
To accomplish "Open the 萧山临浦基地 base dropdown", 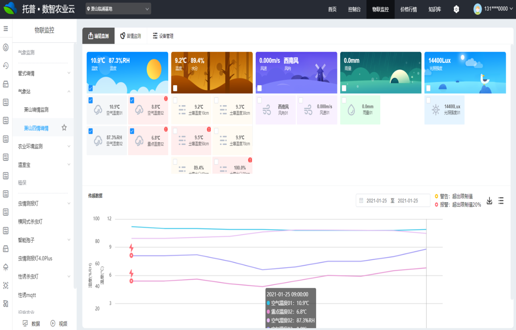I will [118, 9].
